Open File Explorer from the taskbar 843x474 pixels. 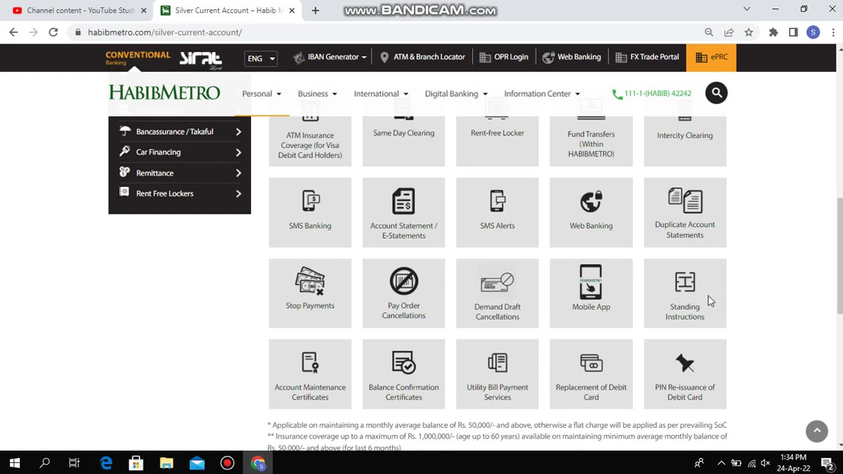(167, 463)
